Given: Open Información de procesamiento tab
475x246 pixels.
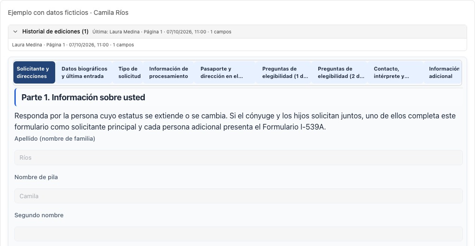Looking at the screenshot, I should pos(169,72).
